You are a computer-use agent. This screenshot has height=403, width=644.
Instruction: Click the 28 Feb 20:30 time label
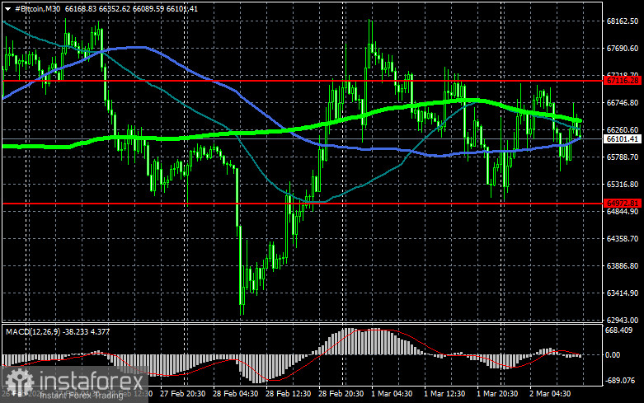(x=341, y=393)
